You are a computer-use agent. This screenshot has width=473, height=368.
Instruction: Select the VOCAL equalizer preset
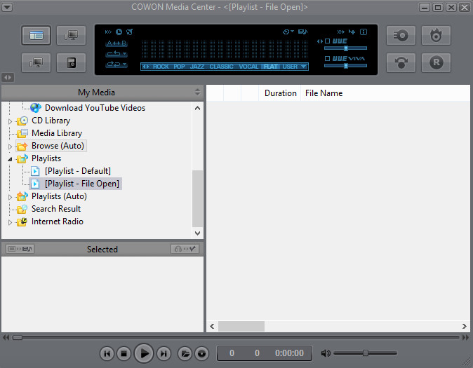[x=249, y=67]
